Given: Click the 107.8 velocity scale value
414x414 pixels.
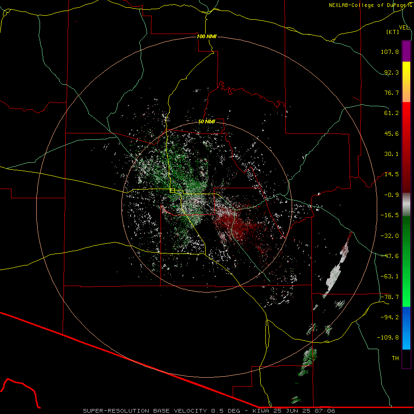Looking at the screenshot, I should pos(390,52).
